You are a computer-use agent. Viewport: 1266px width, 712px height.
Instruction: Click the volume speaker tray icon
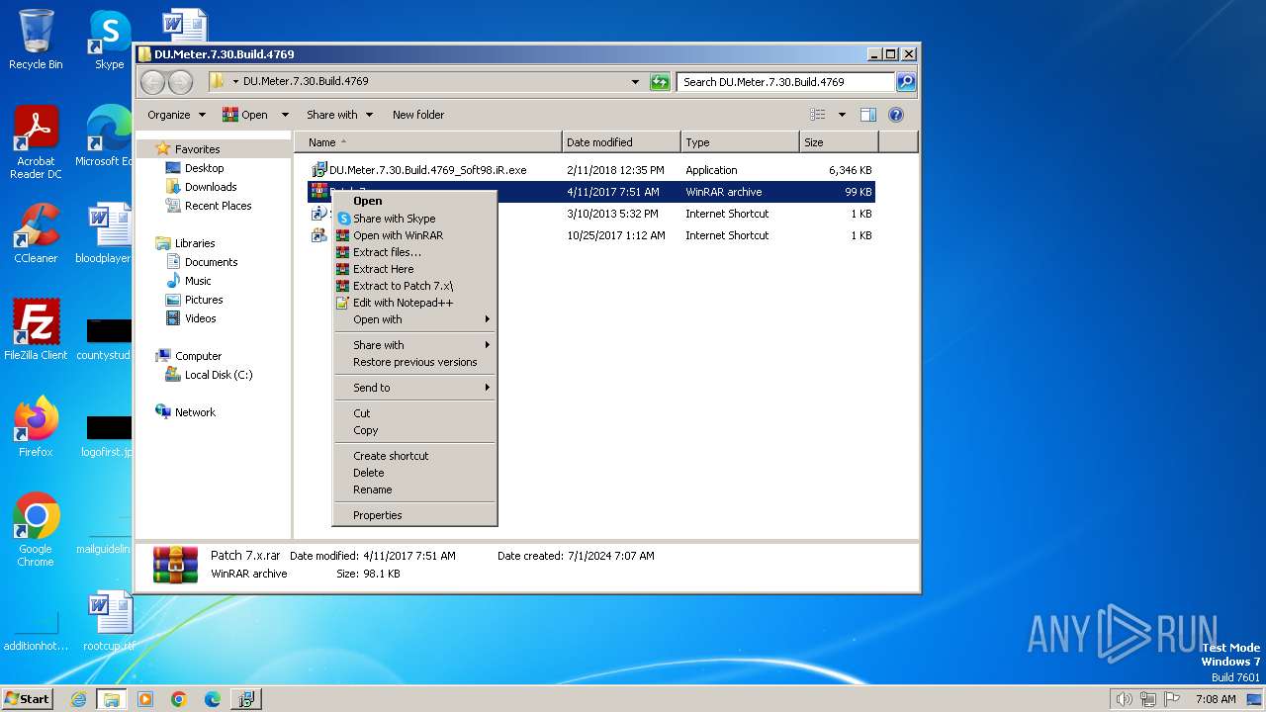point(1124,699)
